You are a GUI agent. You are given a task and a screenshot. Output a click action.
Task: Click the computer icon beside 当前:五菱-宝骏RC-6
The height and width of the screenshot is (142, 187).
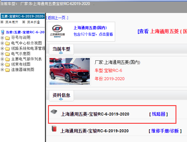(x=3, y=32)
